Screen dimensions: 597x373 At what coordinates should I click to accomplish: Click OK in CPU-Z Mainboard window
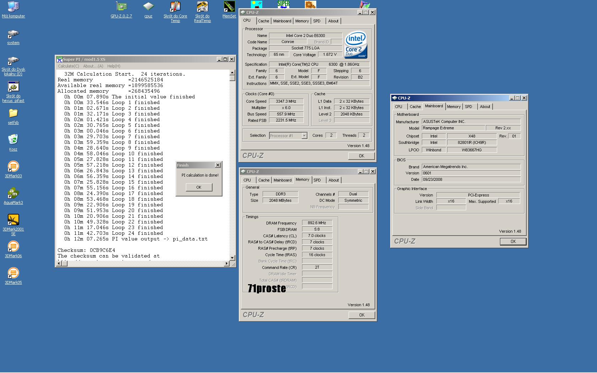(513, 241)
